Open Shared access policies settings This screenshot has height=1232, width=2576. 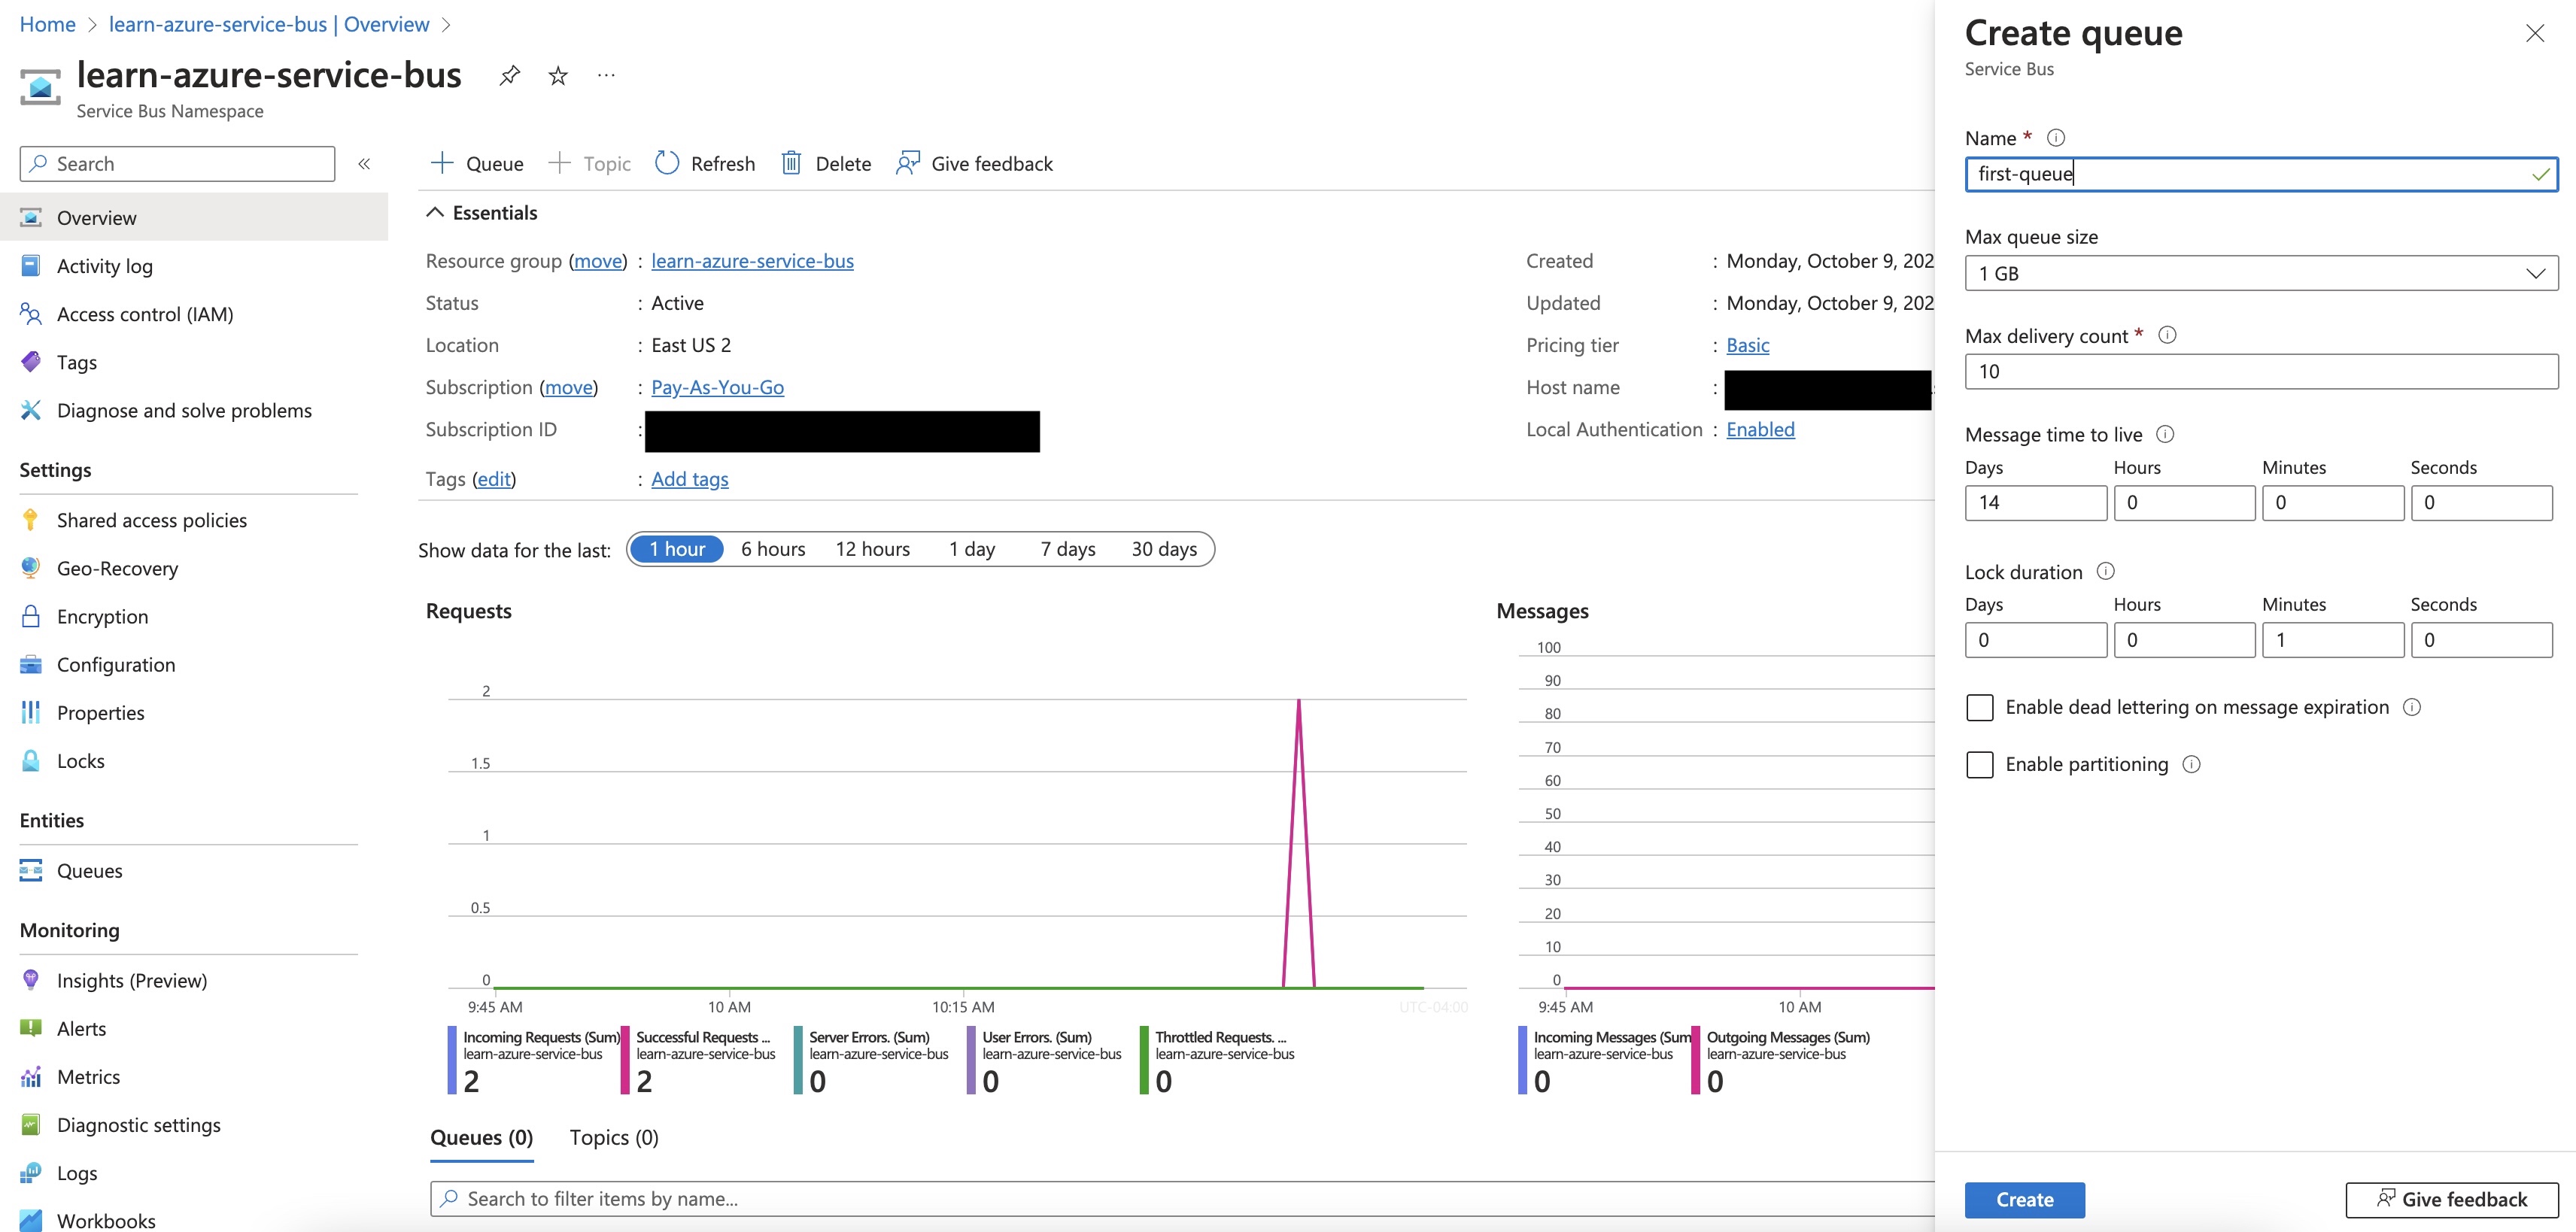pyautogui.click(x=151, y=520)
